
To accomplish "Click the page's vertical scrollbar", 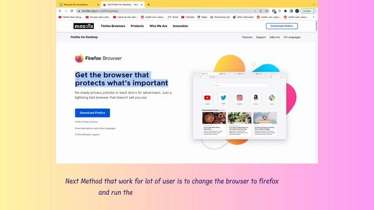I will (x=316, y=26).
